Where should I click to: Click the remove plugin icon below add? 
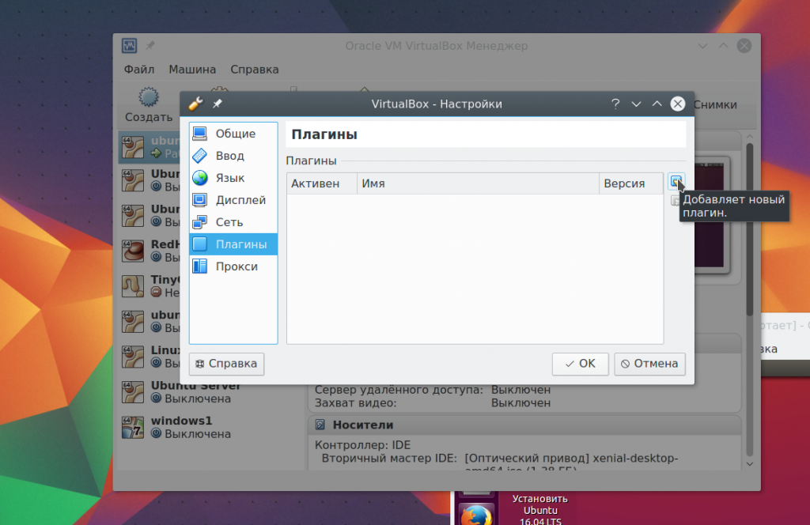[675, 200]
